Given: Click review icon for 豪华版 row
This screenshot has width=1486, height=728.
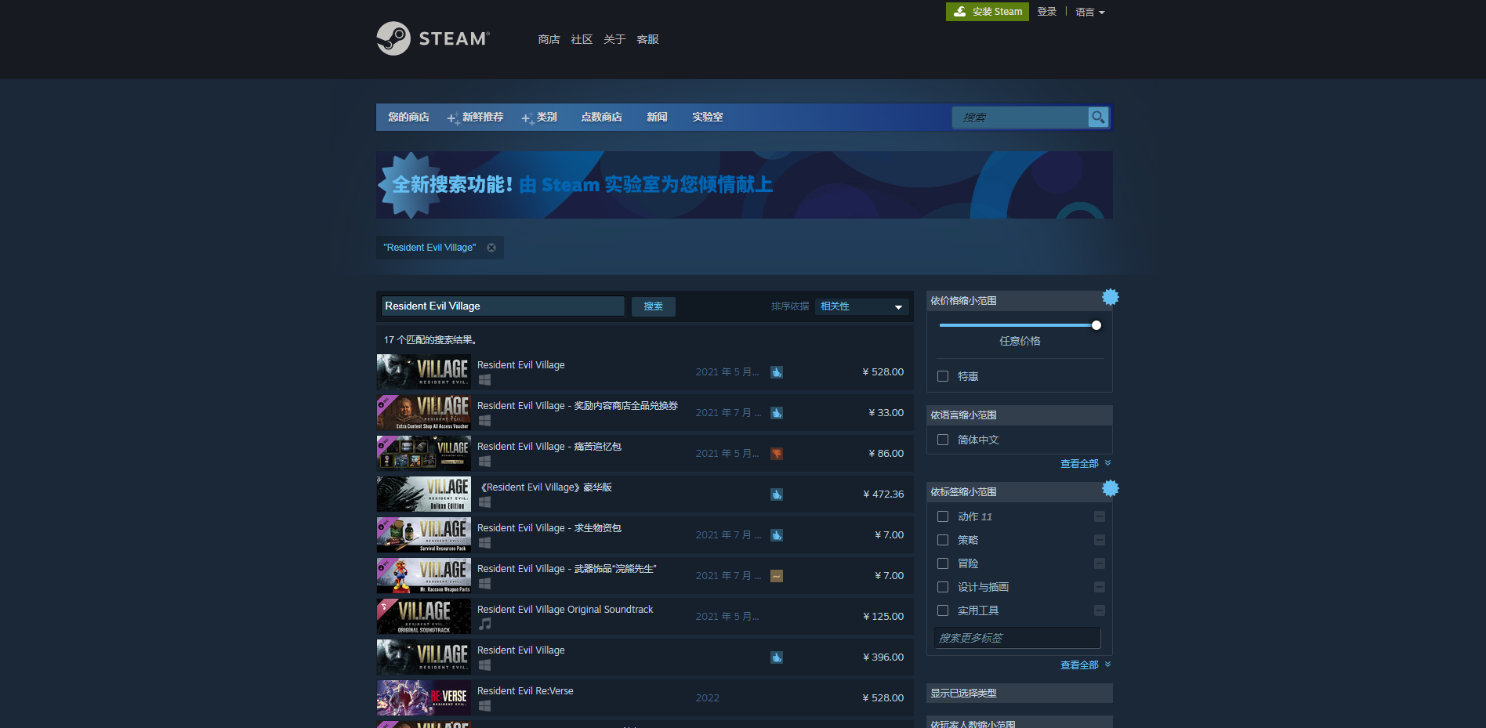Looking at the screenshot, I should 777,494.
